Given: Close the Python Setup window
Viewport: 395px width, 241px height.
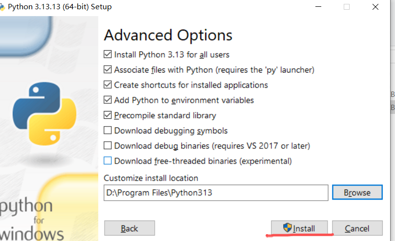Looking at the screenshot, I should (x=375, y=7).
